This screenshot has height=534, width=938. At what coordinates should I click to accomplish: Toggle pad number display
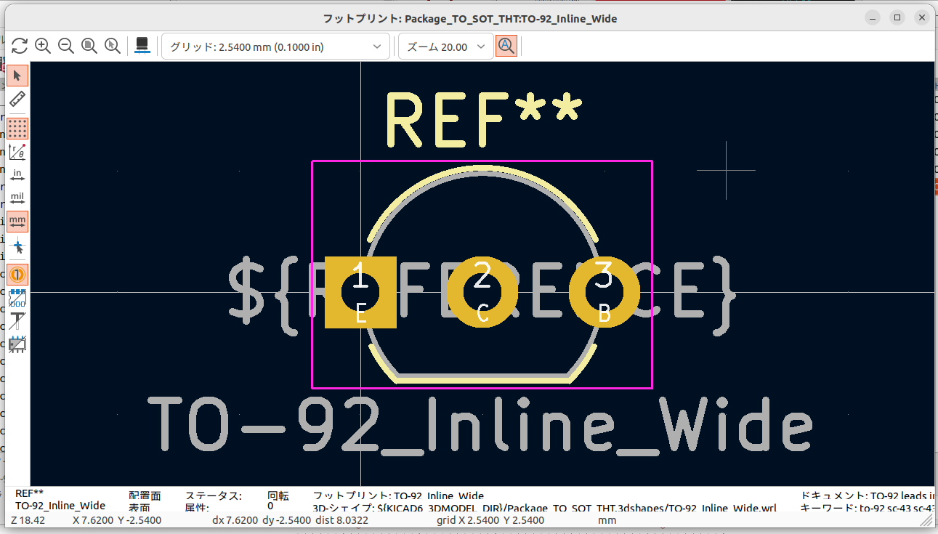tap(17, 275)
